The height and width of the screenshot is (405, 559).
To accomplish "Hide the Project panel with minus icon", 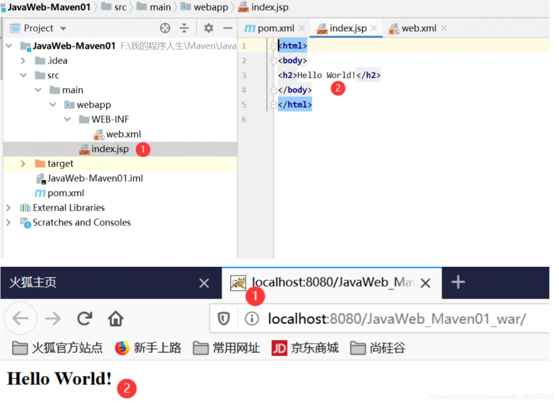I will pos(228,28).
